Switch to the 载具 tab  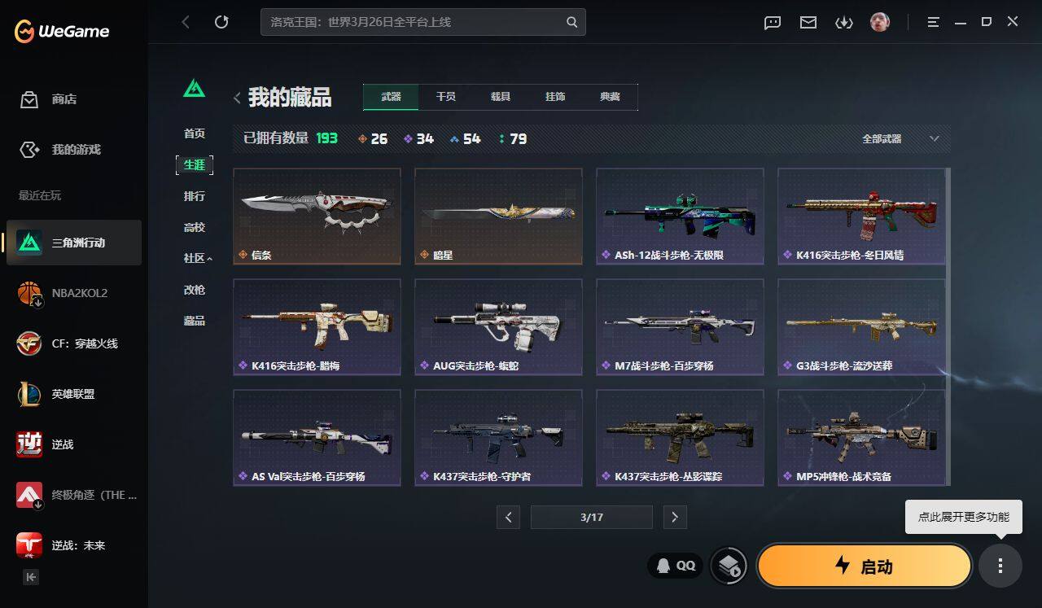point(500,97)
